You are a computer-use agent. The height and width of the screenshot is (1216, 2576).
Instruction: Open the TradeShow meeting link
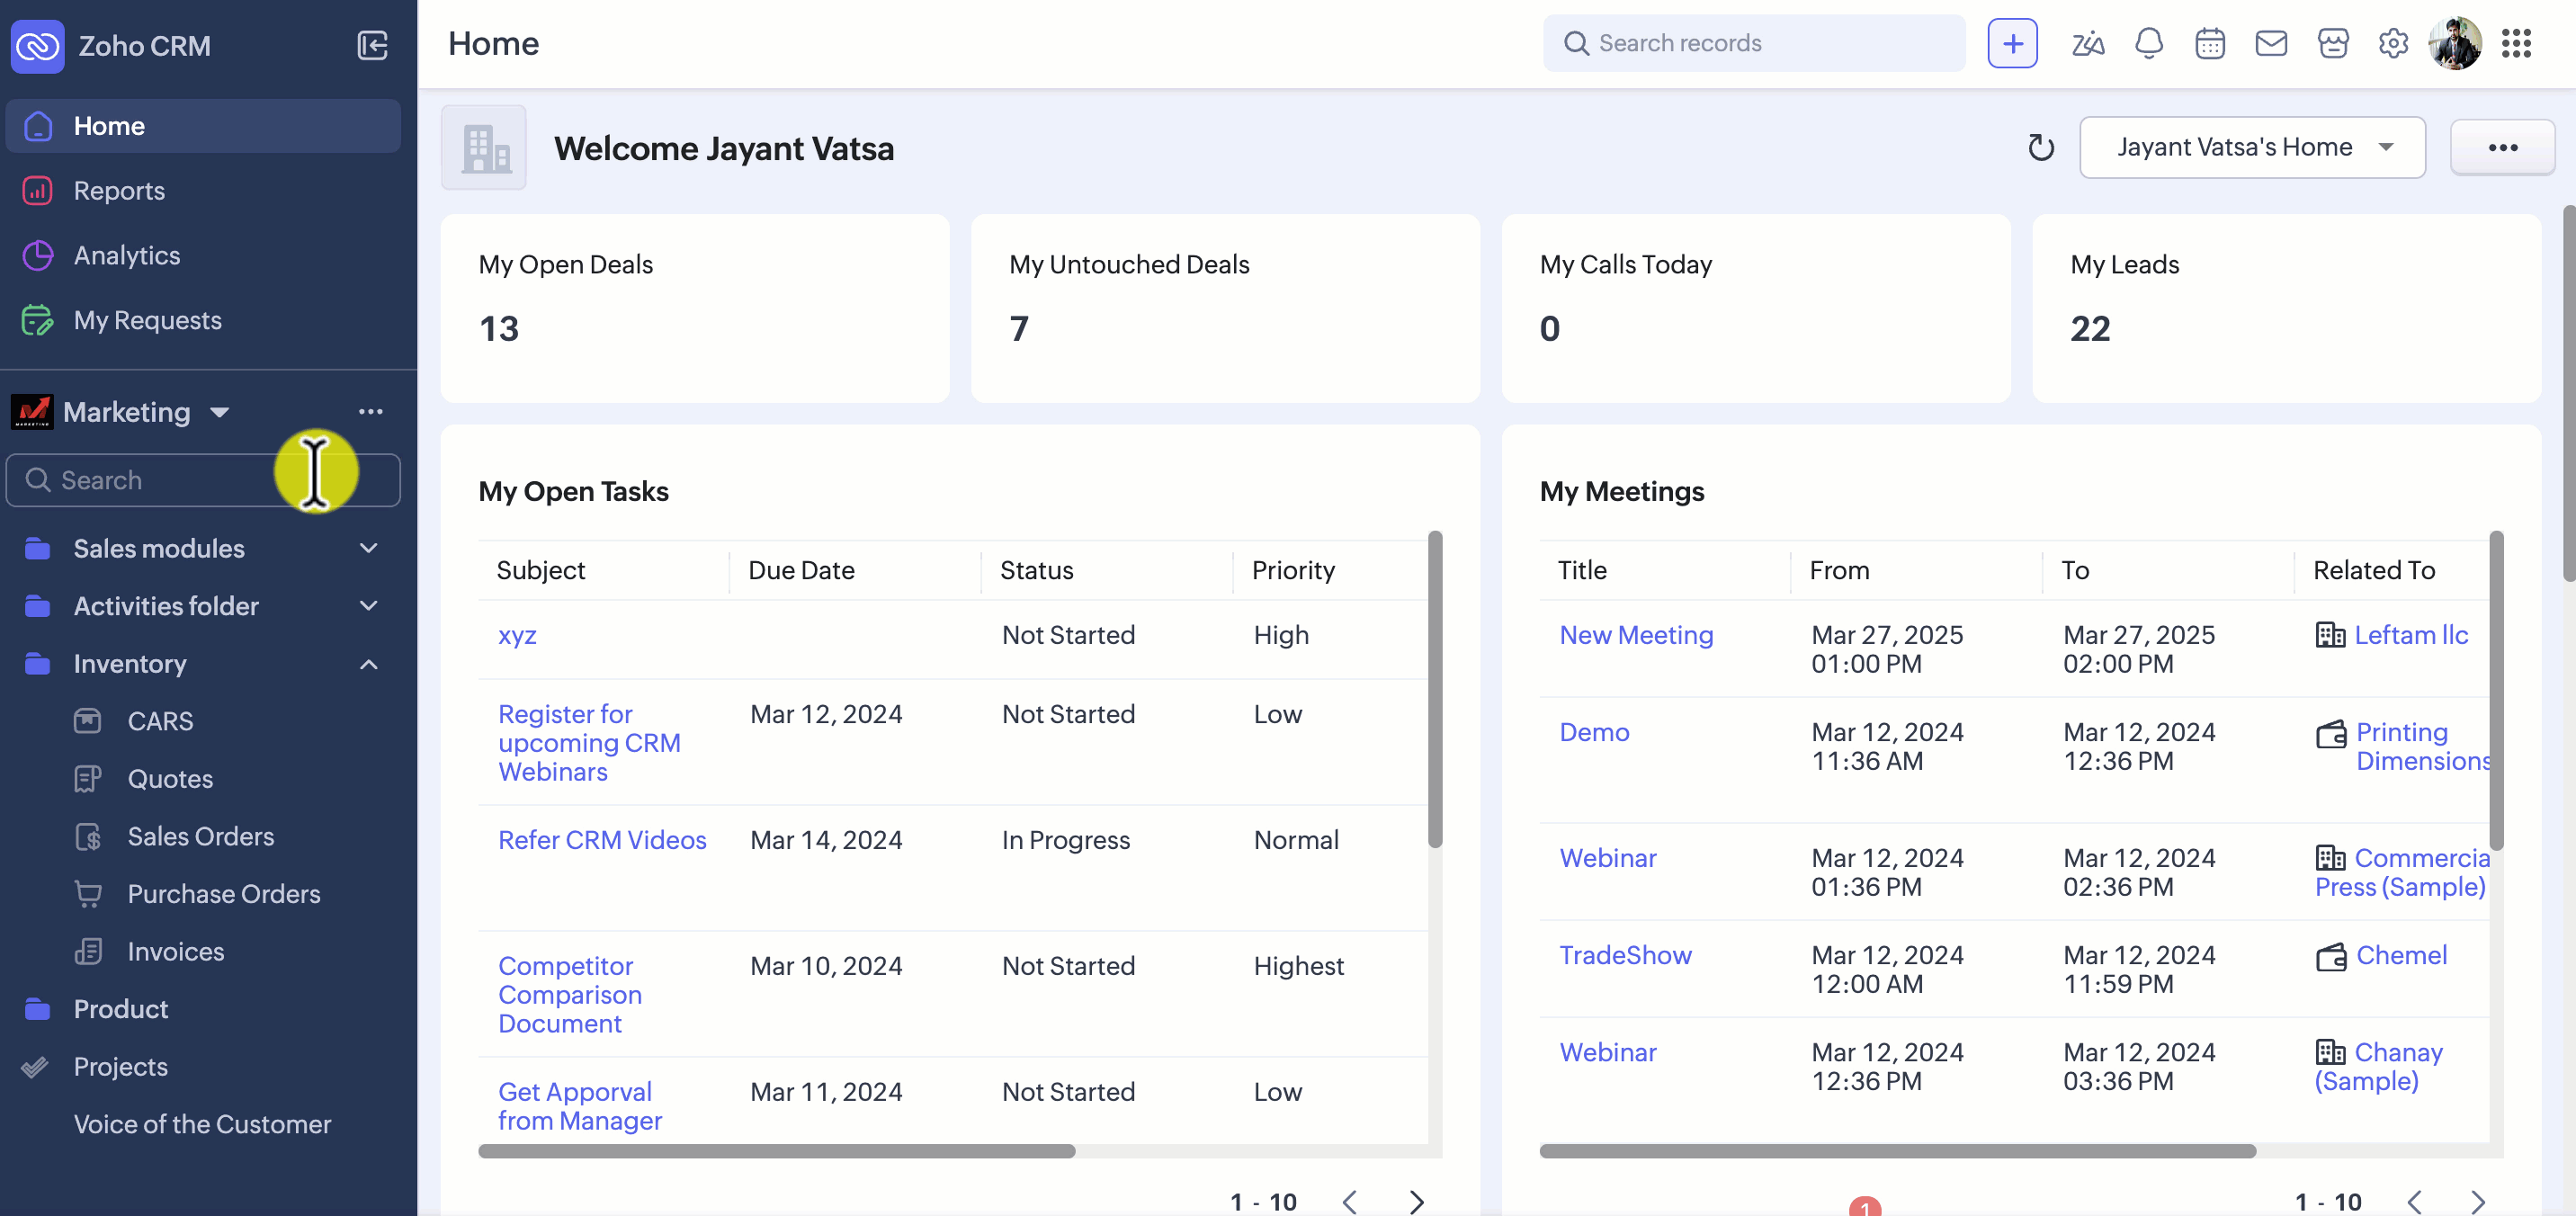(1625, 955)
